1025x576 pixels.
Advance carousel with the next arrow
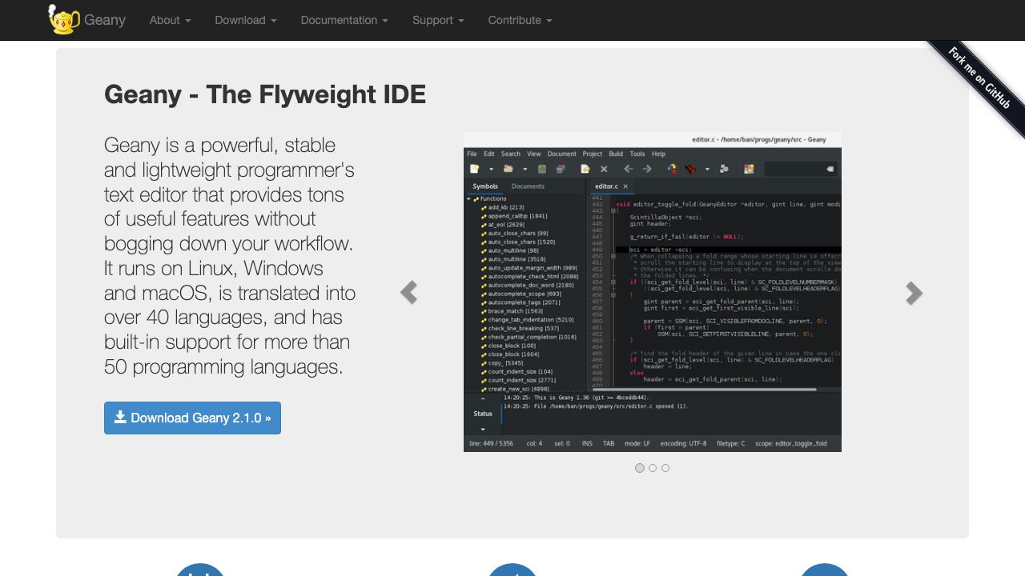(914, 293)
